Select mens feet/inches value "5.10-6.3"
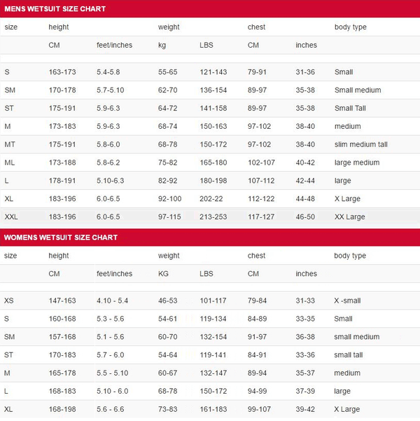Viewport: 420px width, 421px height. [111, 181]
